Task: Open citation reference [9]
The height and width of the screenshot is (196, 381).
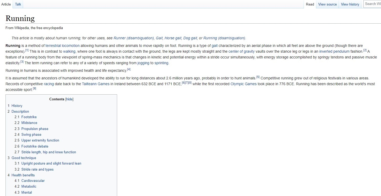Action: (x=34, y=89)
